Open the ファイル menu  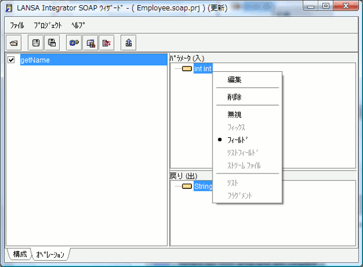click(17, 25)
